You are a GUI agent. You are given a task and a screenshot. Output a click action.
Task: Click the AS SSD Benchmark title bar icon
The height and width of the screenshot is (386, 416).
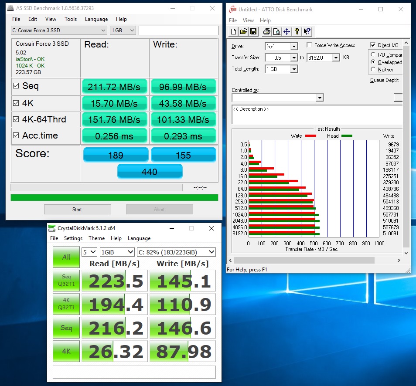10,8
